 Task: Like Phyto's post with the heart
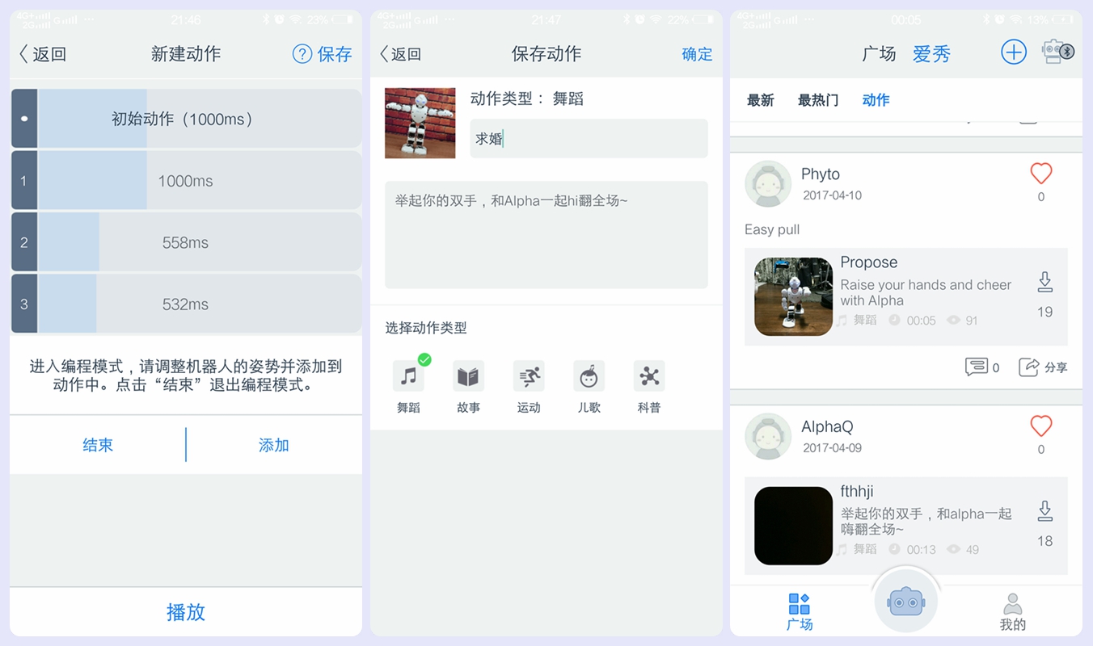coord(1040,173)
